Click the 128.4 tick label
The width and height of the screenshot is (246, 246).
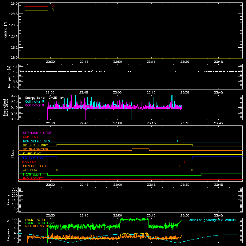point(13,36)
